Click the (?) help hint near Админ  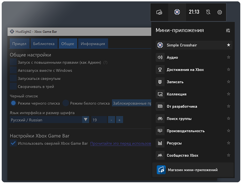point(105,62)
